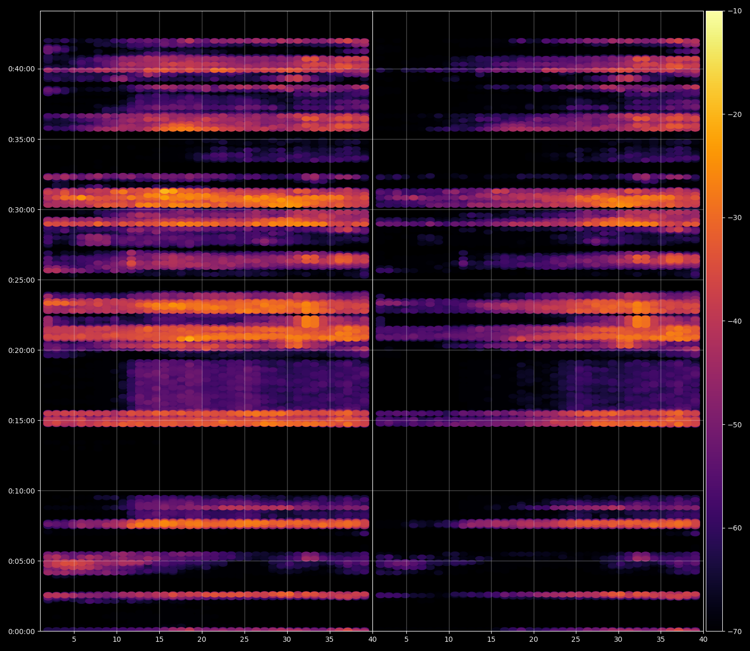Click the −40 colorbar tick label
The image size is (750, 651).
pyautogui.click(x=735, y=322)
